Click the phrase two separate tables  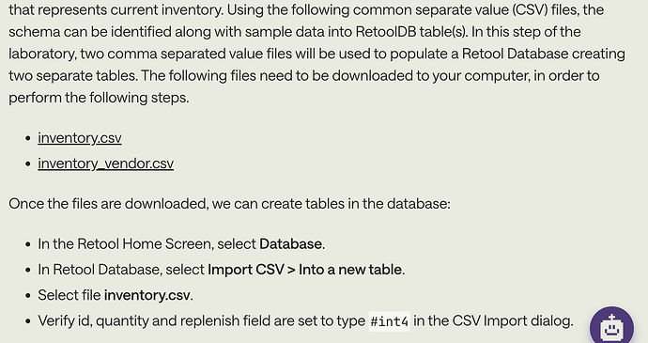pos(73,76)
